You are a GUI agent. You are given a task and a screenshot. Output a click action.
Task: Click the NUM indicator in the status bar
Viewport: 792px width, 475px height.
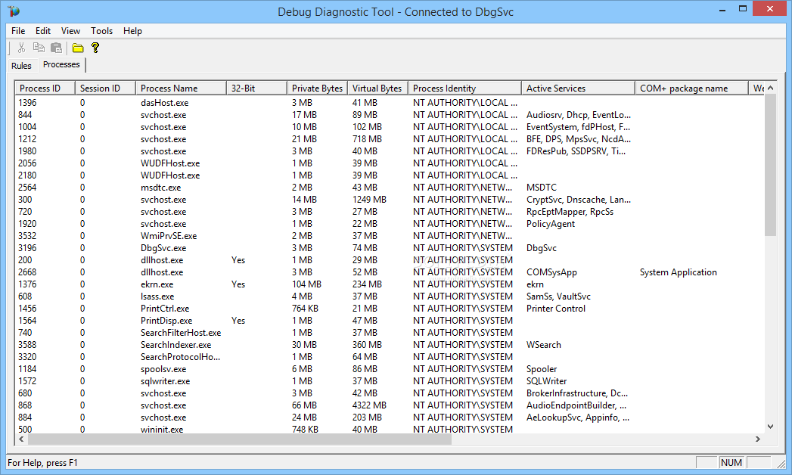click(731, 462)
